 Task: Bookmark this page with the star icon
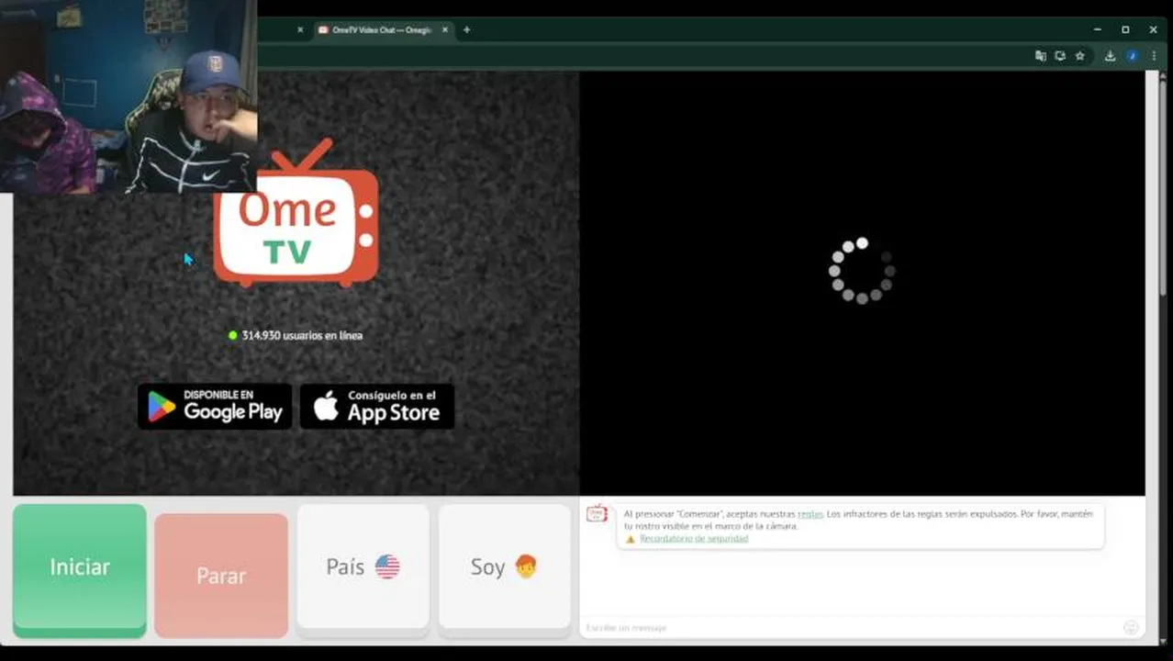pos(1080,56)
